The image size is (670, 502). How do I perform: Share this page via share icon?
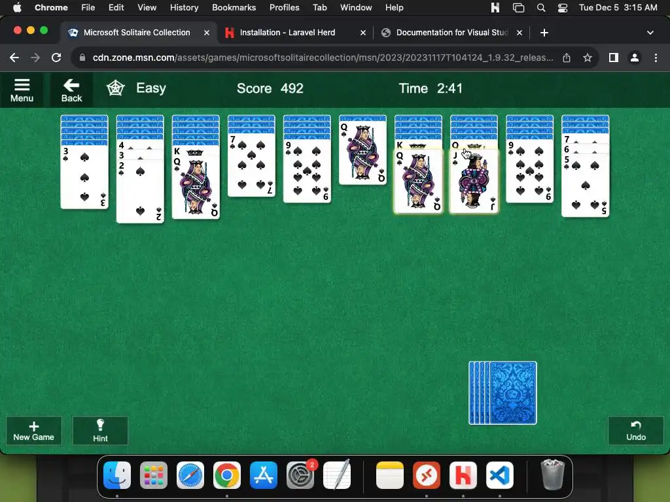click(x=567, y=58)
